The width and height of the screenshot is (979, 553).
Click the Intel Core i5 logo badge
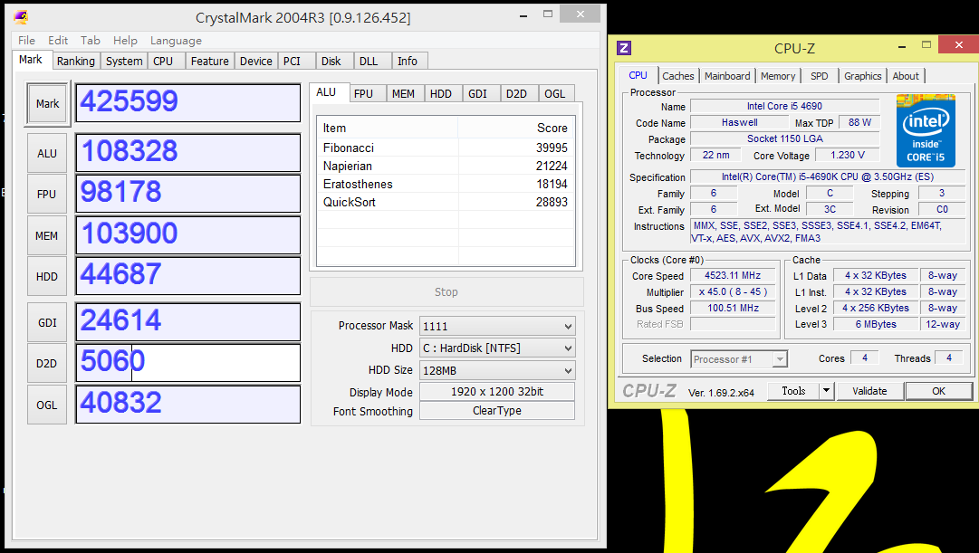926,130
